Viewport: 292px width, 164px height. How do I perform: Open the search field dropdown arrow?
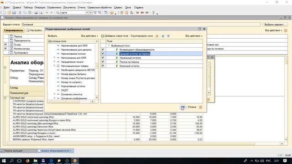pyautogui.click(x=87, y=13)
